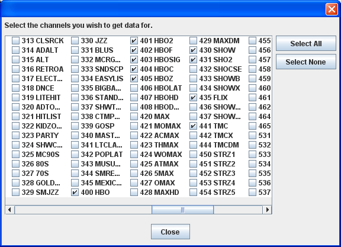Enable 451 STRZ2 channel
Screen dimensions: 341x247
[x=193, y=164]
